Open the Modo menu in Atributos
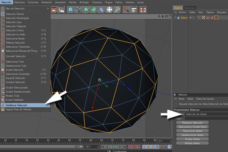Viewport: 228px width, 152px height. click(x=181, y=99)
